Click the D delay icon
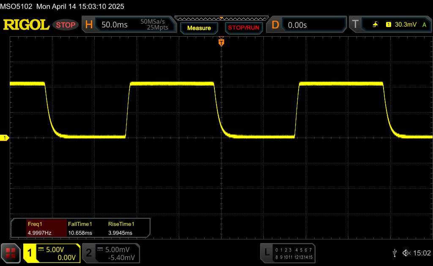The height and width of the screenshot is (266, 433). [275, 25]
